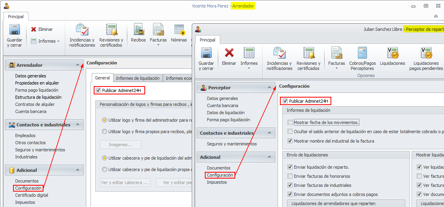The image size is (444, 207).
Task: Click the Arrendador window app icon
Action: (x=6, y=6)
